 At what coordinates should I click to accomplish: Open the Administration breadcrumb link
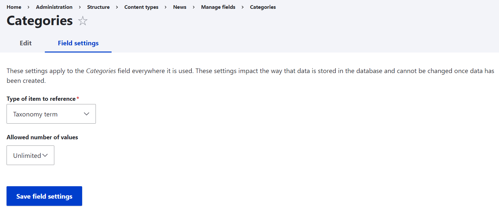tap(54, 7)
